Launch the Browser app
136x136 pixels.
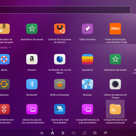[87, 84]
